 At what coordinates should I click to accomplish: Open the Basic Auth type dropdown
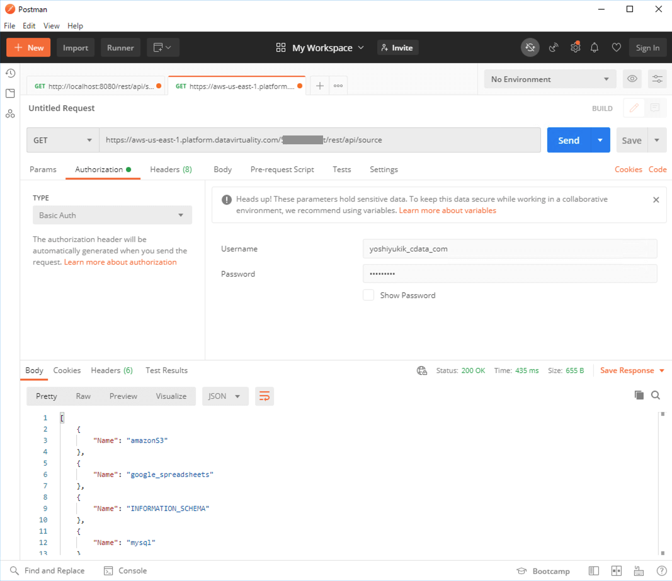(112, 215)
